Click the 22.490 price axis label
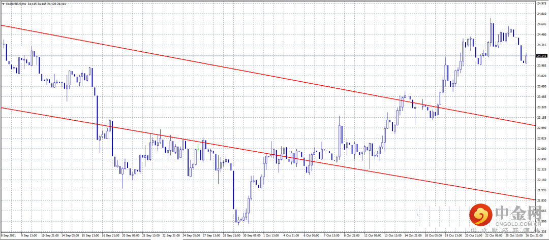 541,159
